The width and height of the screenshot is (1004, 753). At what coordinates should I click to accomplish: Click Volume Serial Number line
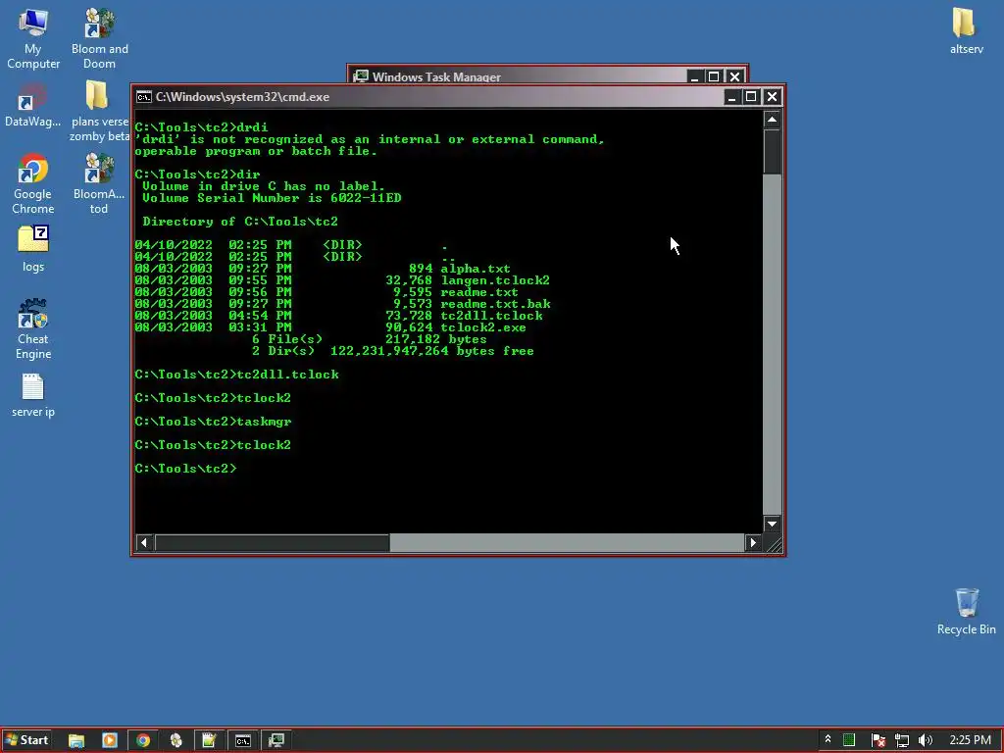click(272, 198)
